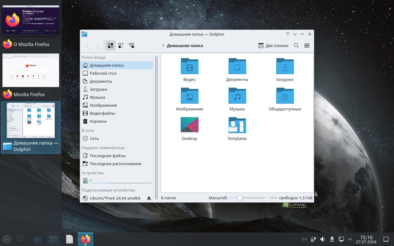Screen dimensions: 394x246
Task: Switch to details tree view mode
Action: [x=131, y=46]
